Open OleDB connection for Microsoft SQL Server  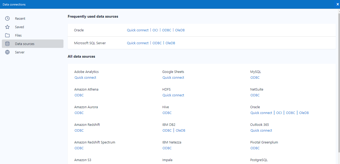pos(170,43)
